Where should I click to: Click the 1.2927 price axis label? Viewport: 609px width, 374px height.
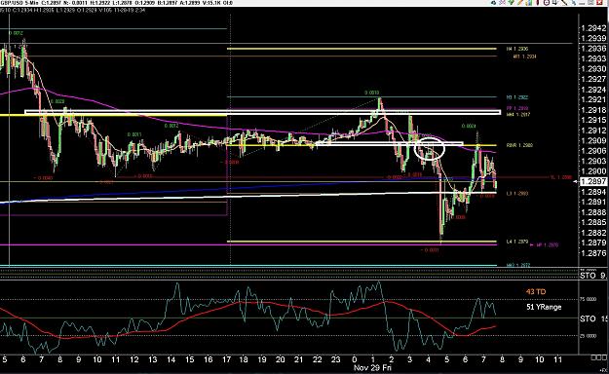(x=593, y=79)
